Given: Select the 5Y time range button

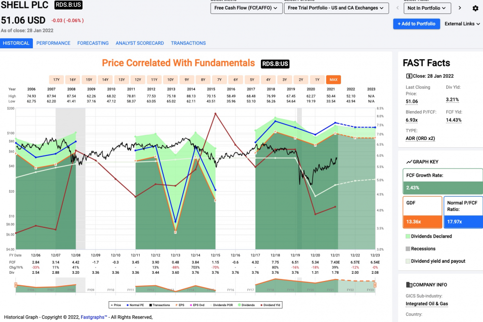Looking at the screenshot, I should (252, 80).
